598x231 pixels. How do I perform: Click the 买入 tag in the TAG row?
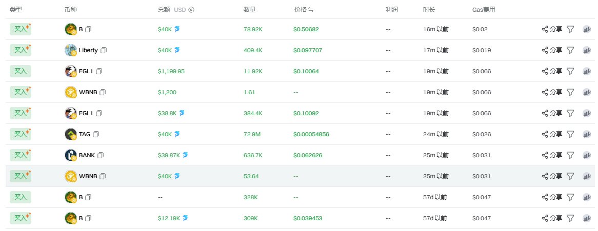[x=20, y=134]
